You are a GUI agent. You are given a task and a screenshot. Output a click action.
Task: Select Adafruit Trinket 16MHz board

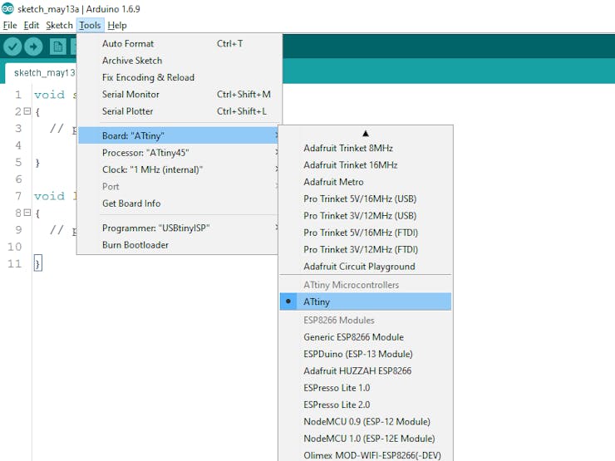[x=366, y=164]
